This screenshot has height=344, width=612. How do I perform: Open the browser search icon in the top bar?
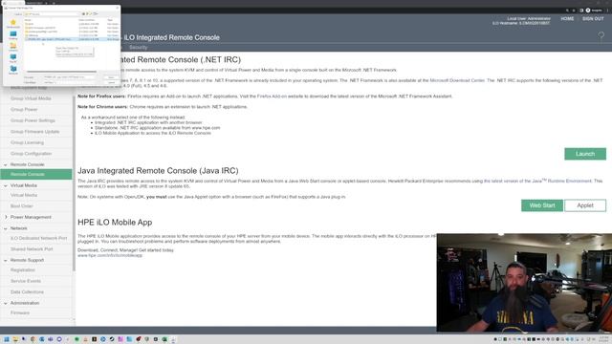click(567, 11)
